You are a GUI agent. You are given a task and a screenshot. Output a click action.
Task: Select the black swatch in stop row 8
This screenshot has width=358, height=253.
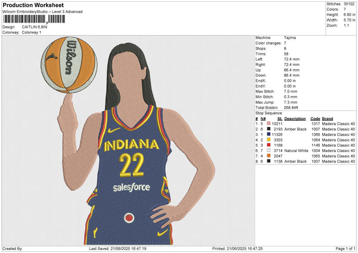point(268,161)
